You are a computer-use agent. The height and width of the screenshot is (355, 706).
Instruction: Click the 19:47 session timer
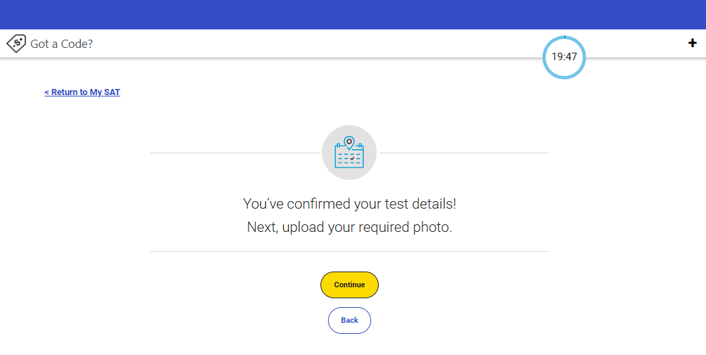[564, 57]
